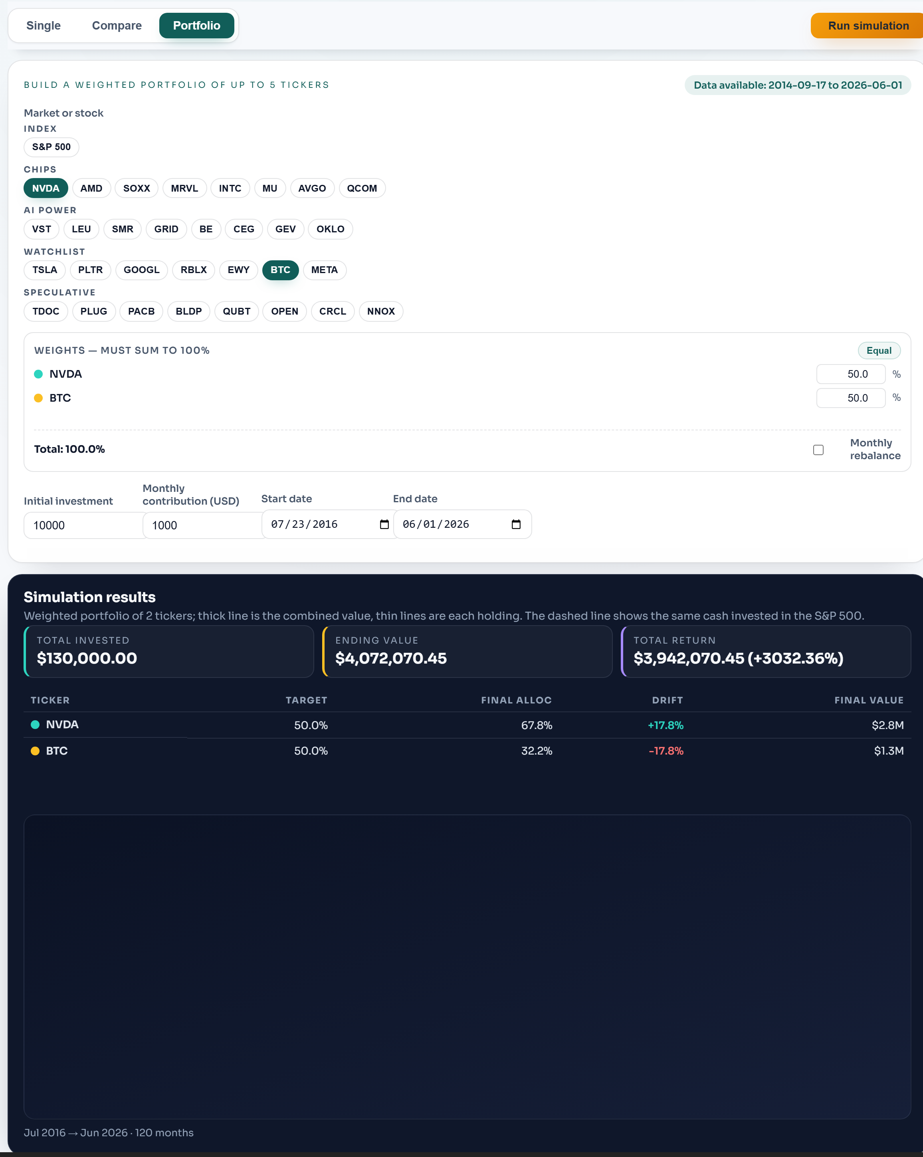Deselect the BTC watchlist chip
The width and height of the screenshot is (923, 1157).
pos(280,270)
